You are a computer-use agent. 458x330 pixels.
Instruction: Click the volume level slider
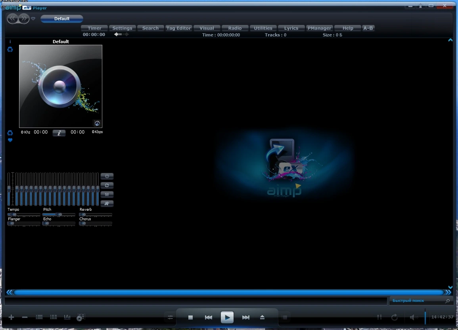point(425,317)
